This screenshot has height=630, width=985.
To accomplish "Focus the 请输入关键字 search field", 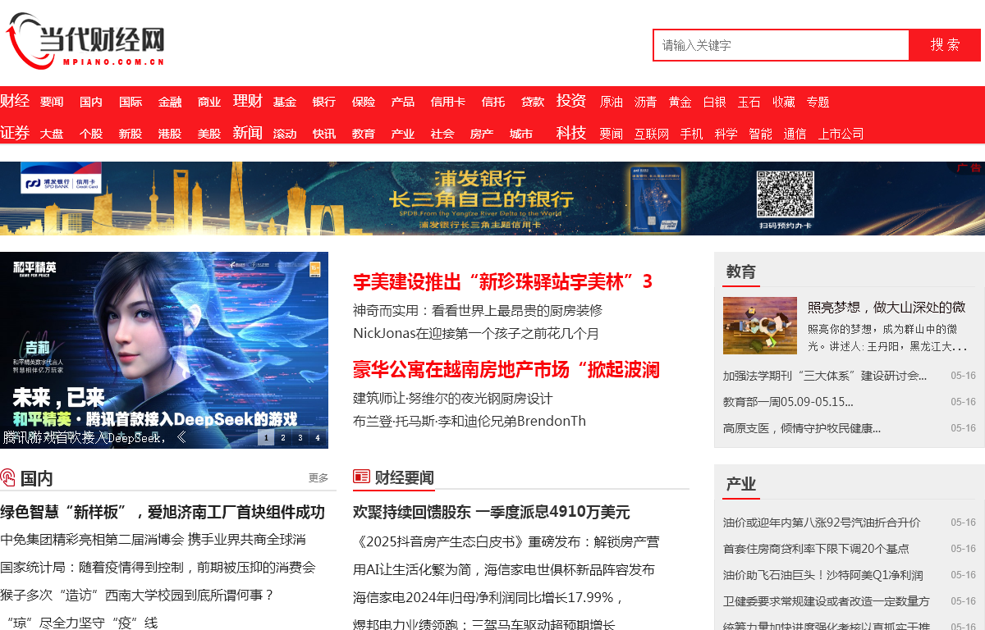I will (x=781, y=45).
